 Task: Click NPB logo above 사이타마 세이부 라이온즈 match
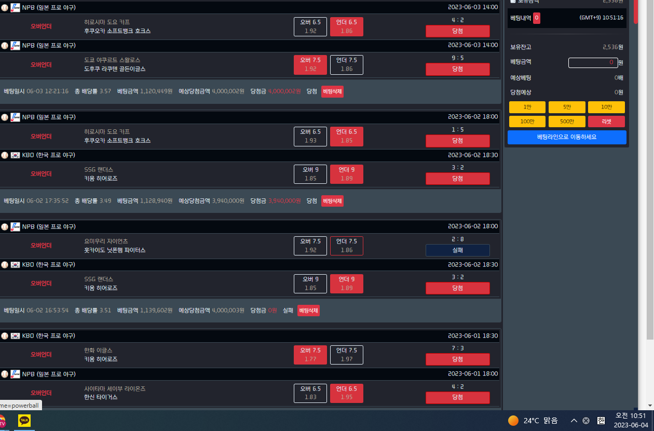15,374
